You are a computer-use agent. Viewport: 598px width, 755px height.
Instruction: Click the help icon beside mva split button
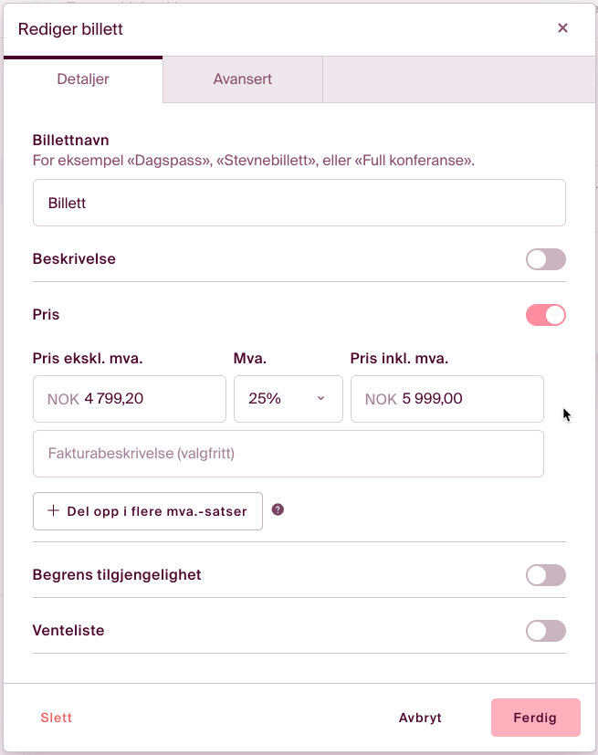[278, 511]
